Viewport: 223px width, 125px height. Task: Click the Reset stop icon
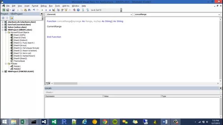(50, 10)
